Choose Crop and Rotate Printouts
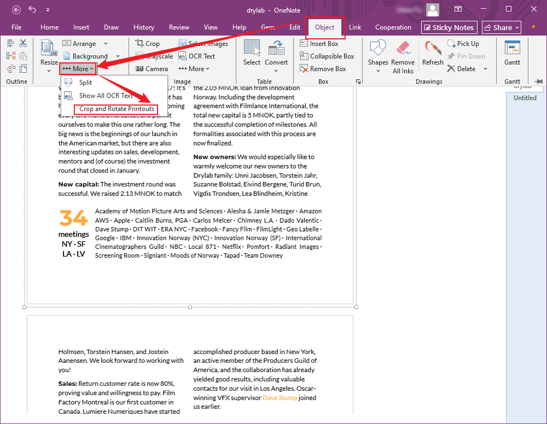Viewport: 547px width, 424px height. point(117,109)
